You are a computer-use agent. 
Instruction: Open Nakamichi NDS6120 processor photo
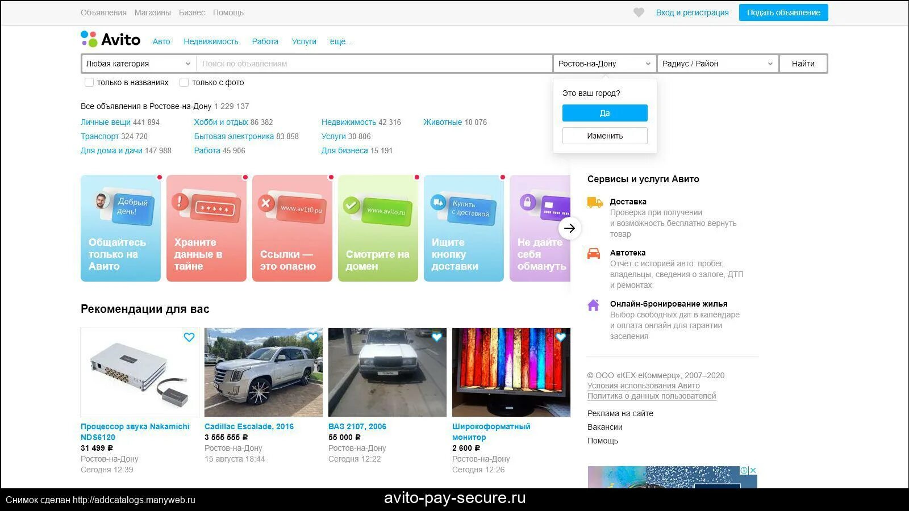tap(140, 372)
